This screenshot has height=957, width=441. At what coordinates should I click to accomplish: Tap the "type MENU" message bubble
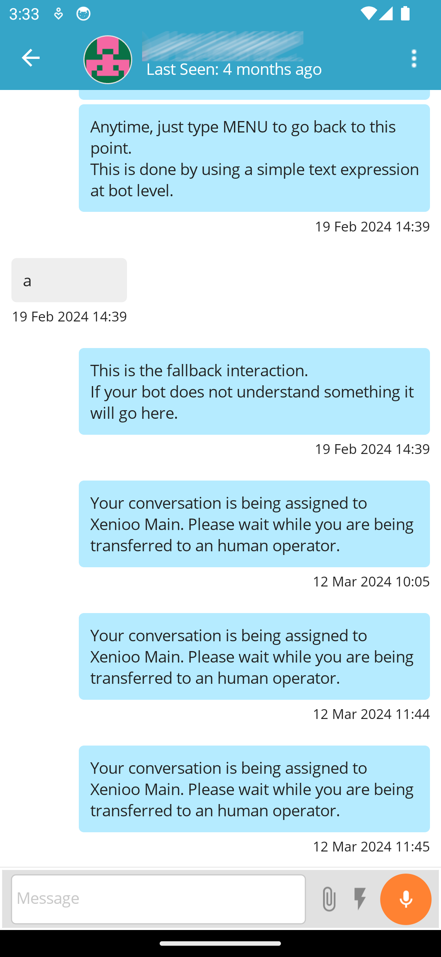tap(254, 158)
